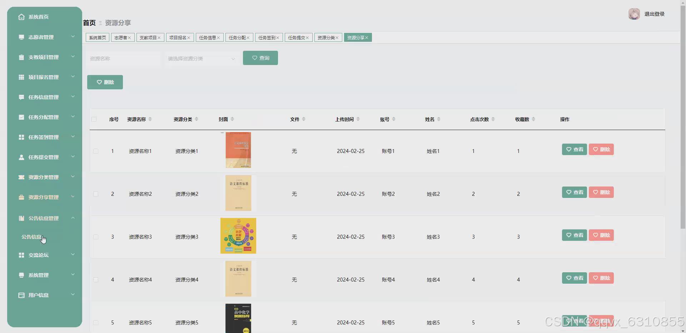Sort by 上传时间 column arrows
Image resolution: width=686 pixels, height=333 pixels.
point(358,119)
